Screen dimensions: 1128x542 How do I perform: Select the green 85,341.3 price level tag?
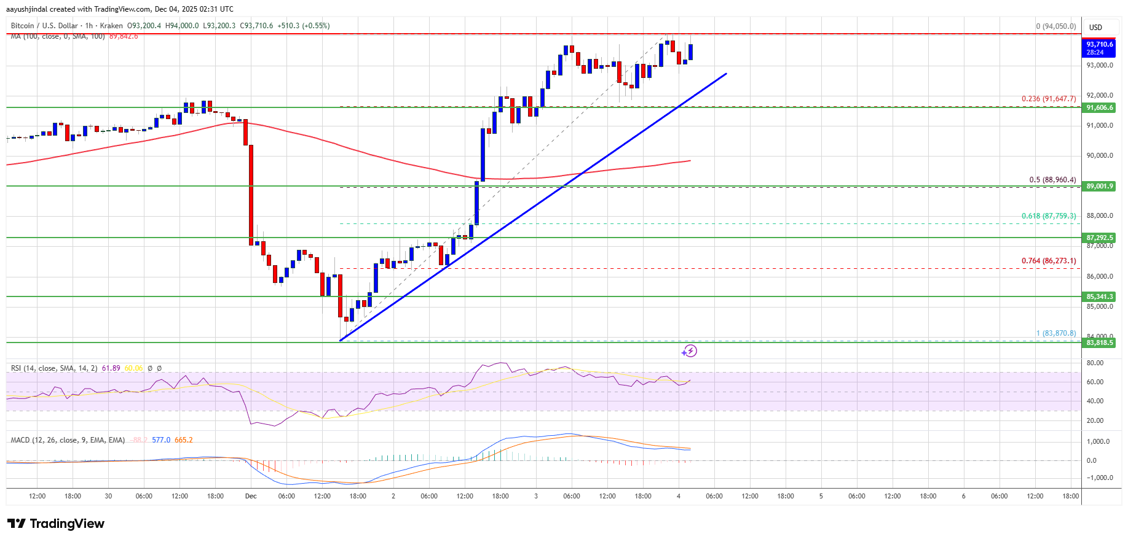[x=1099, y=296]
